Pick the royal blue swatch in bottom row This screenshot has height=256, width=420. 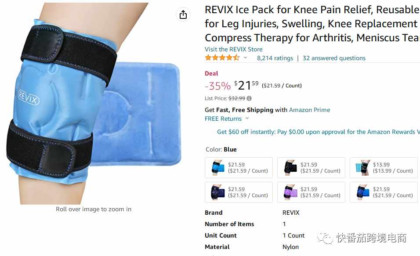[384, 192]
